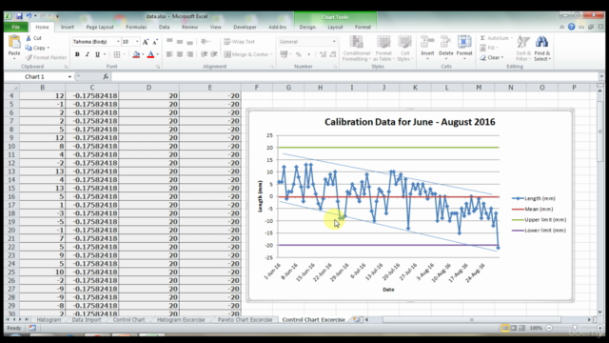This screenshot has width=609, height=343.
Task: Click the Delete cells icon
Action: tap(446, 42)
